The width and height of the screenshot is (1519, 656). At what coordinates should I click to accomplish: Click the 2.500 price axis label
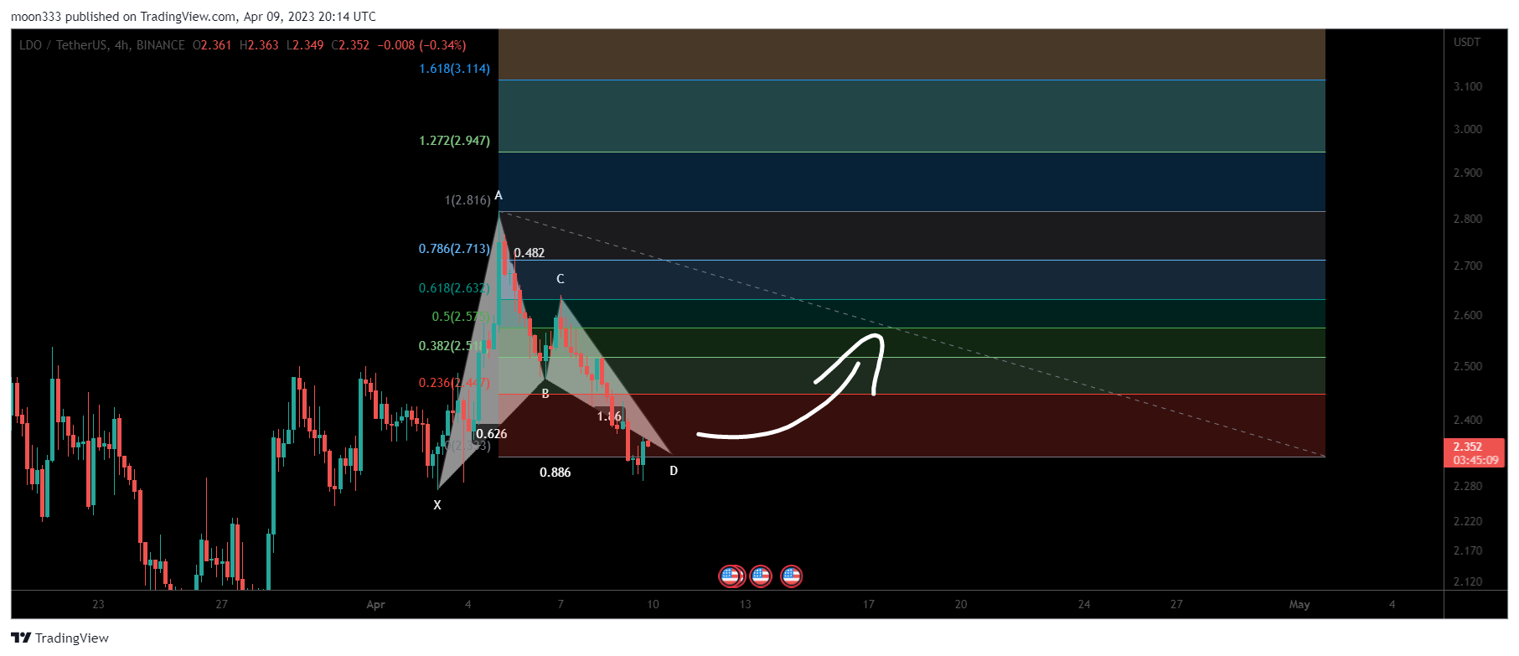point(1467,366)
